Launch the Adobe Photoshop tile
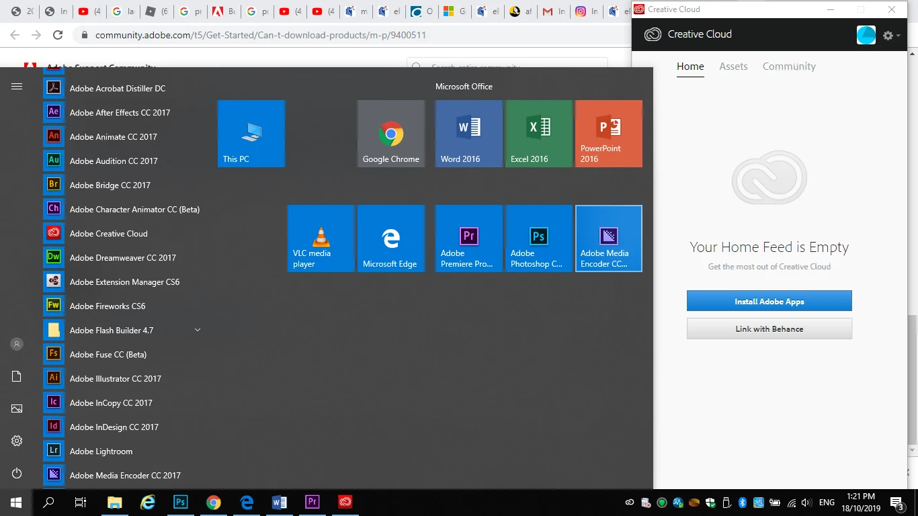Screen dimensions: 918x516 click(539, 239)
